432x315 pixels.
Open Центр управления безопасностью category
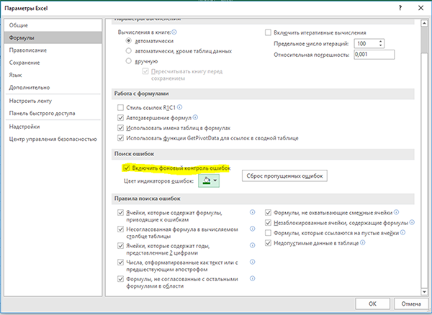[x=53, y=139]
